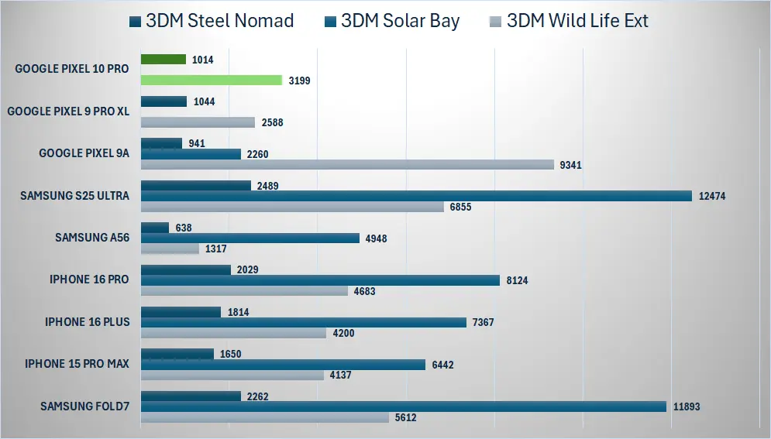This screenshot has height=439, width=771.
Task: Select the Samsung Fold7 Solar Bay bar
Action: click(404, 406)
